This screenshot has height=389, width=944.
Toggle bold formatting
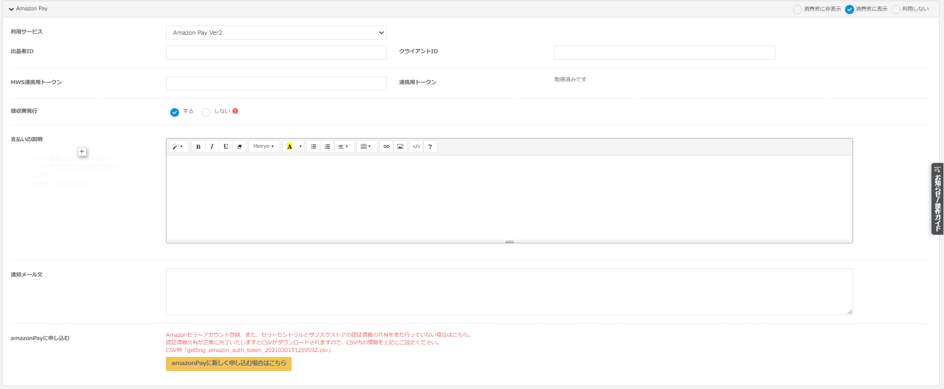pos(199,147)
